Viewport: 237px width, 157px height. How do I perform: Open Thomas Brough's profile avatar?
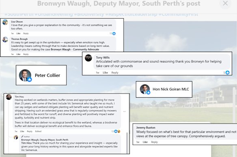click(5, 40)
